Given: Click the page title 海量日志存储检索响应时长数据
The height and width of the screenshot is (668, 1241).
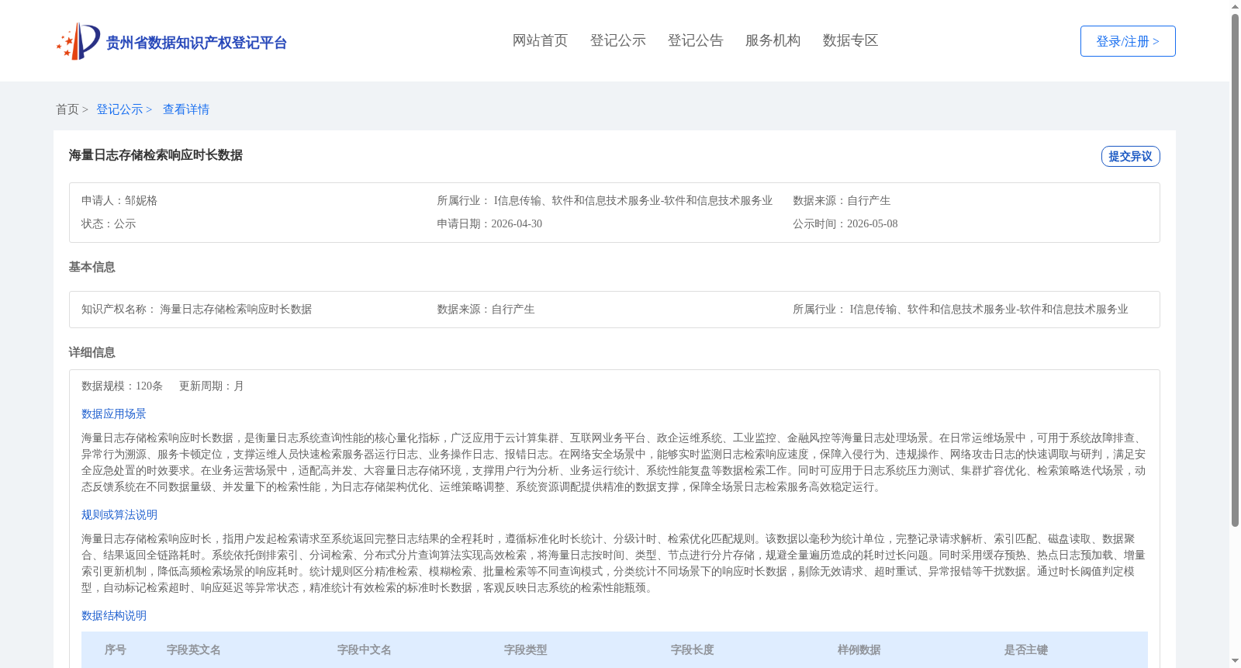Looking at the screenshot, I should click(x=156, y=155).
